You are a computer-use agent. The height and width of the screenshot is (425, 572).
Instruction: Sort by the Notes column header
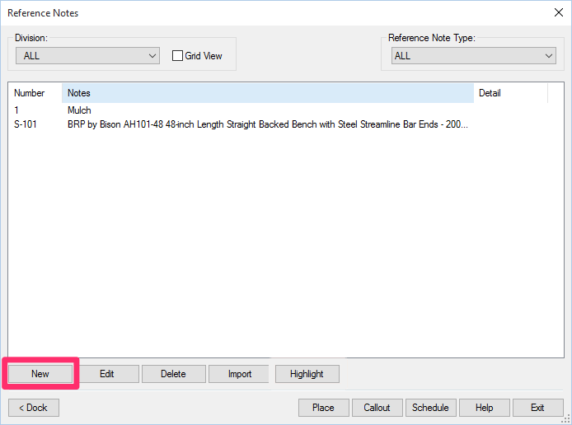268,93
